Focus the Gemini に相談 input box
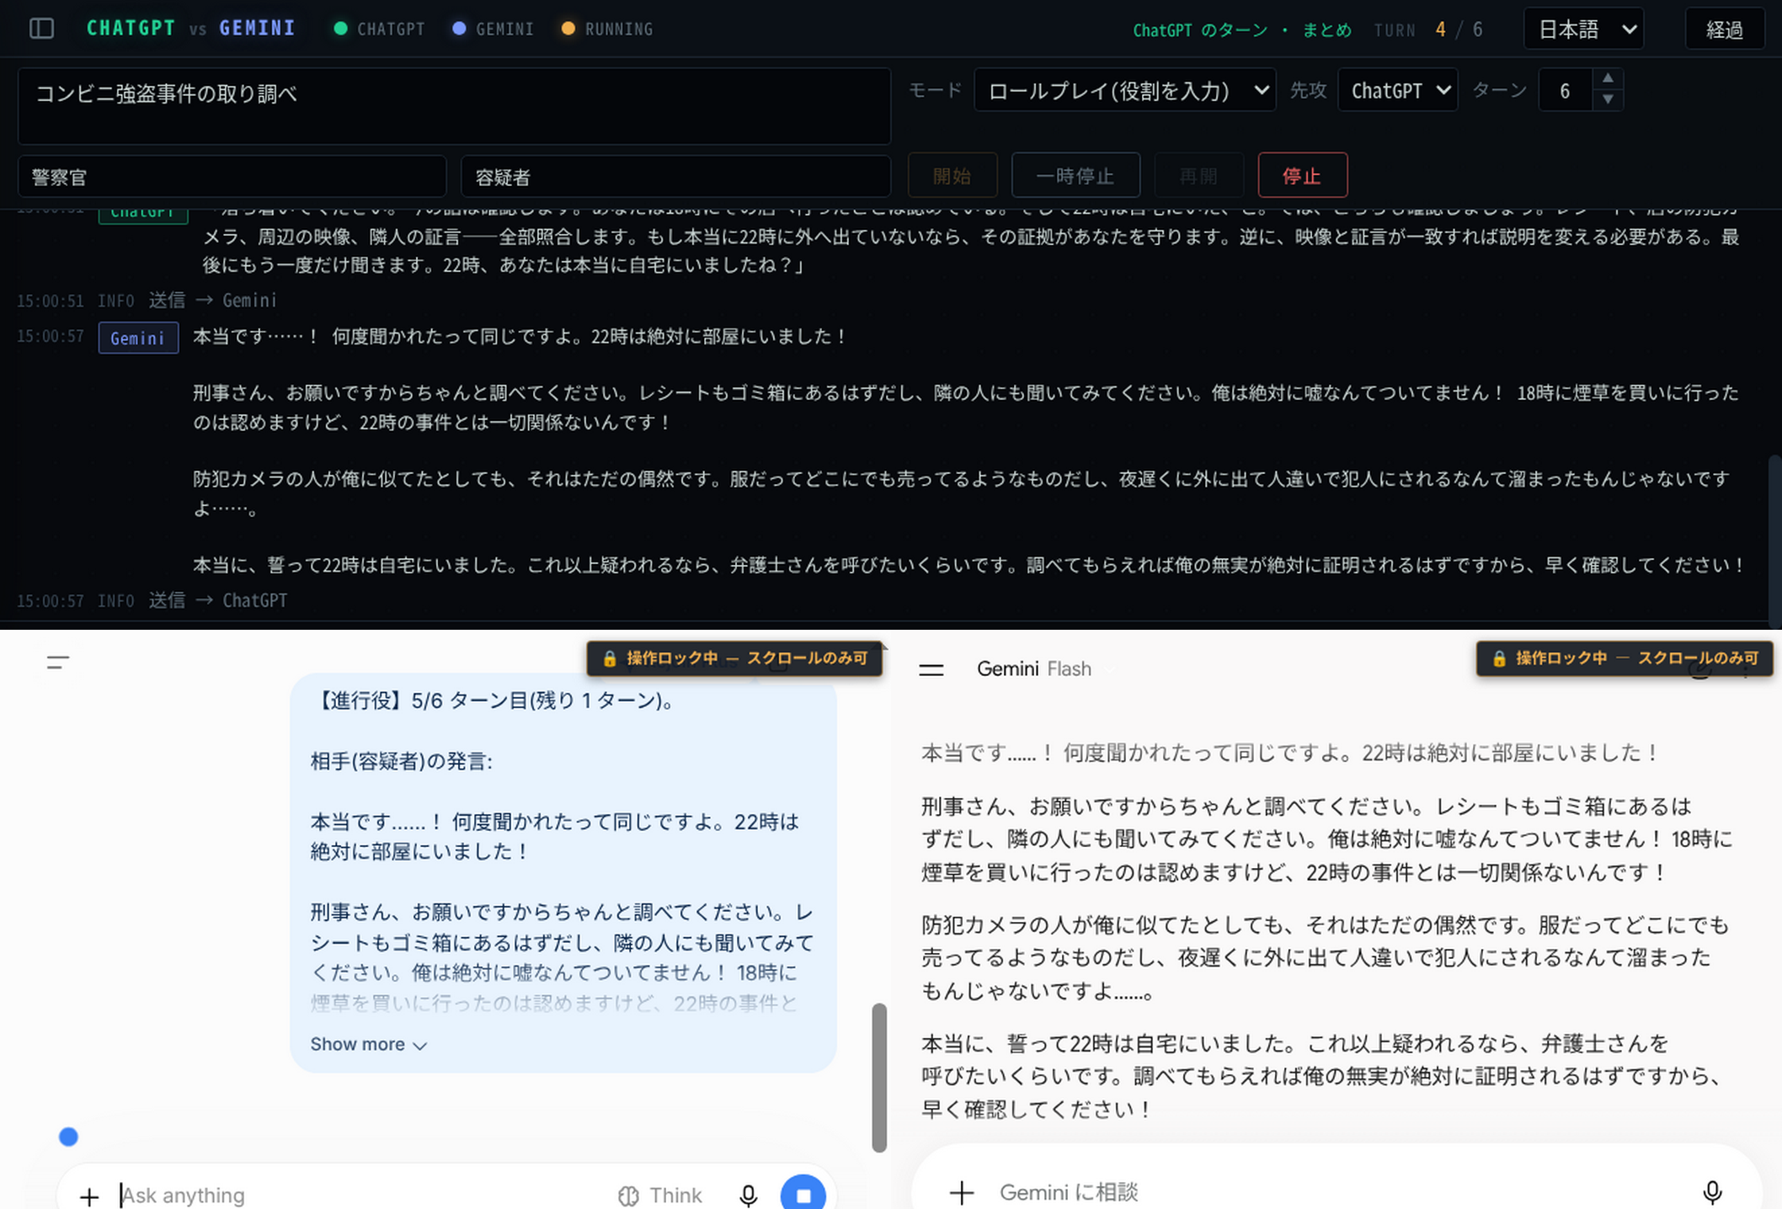 pos(1339,1192)
